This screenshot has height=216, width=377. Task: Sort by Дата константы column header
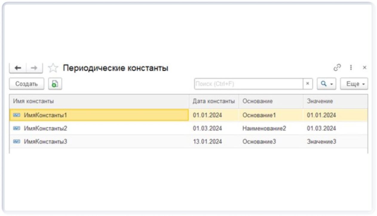214,101
